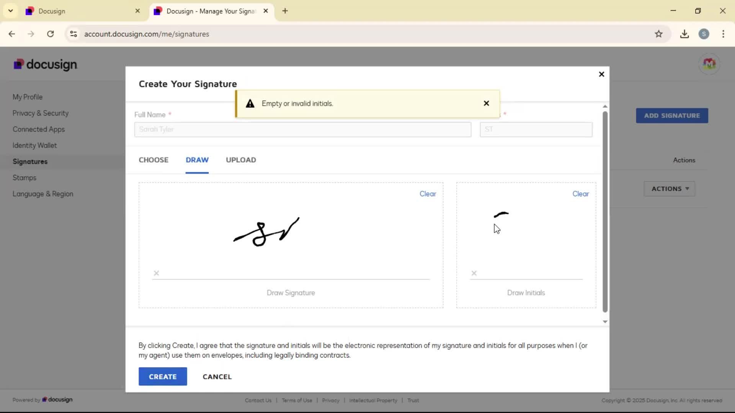
Task: Open the Privacy footer link
Action: [x=331, y=400]
